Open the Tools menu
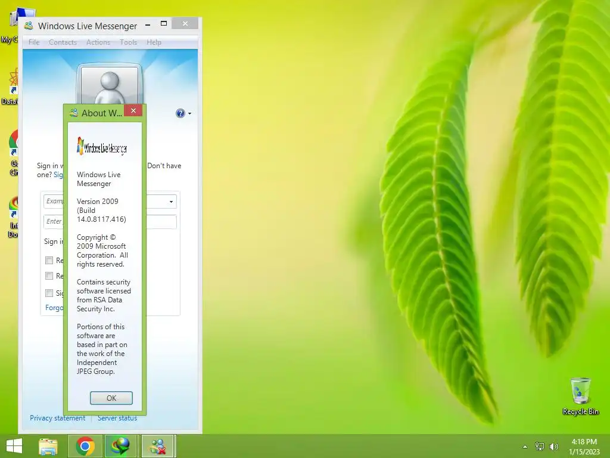Screen dimensions: 610x458 pos(129,42)
